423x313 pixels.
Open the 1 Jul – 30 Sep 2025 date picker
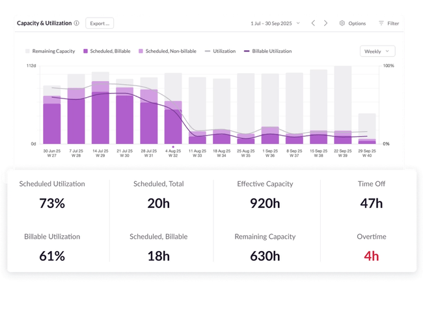coord(275,23)
